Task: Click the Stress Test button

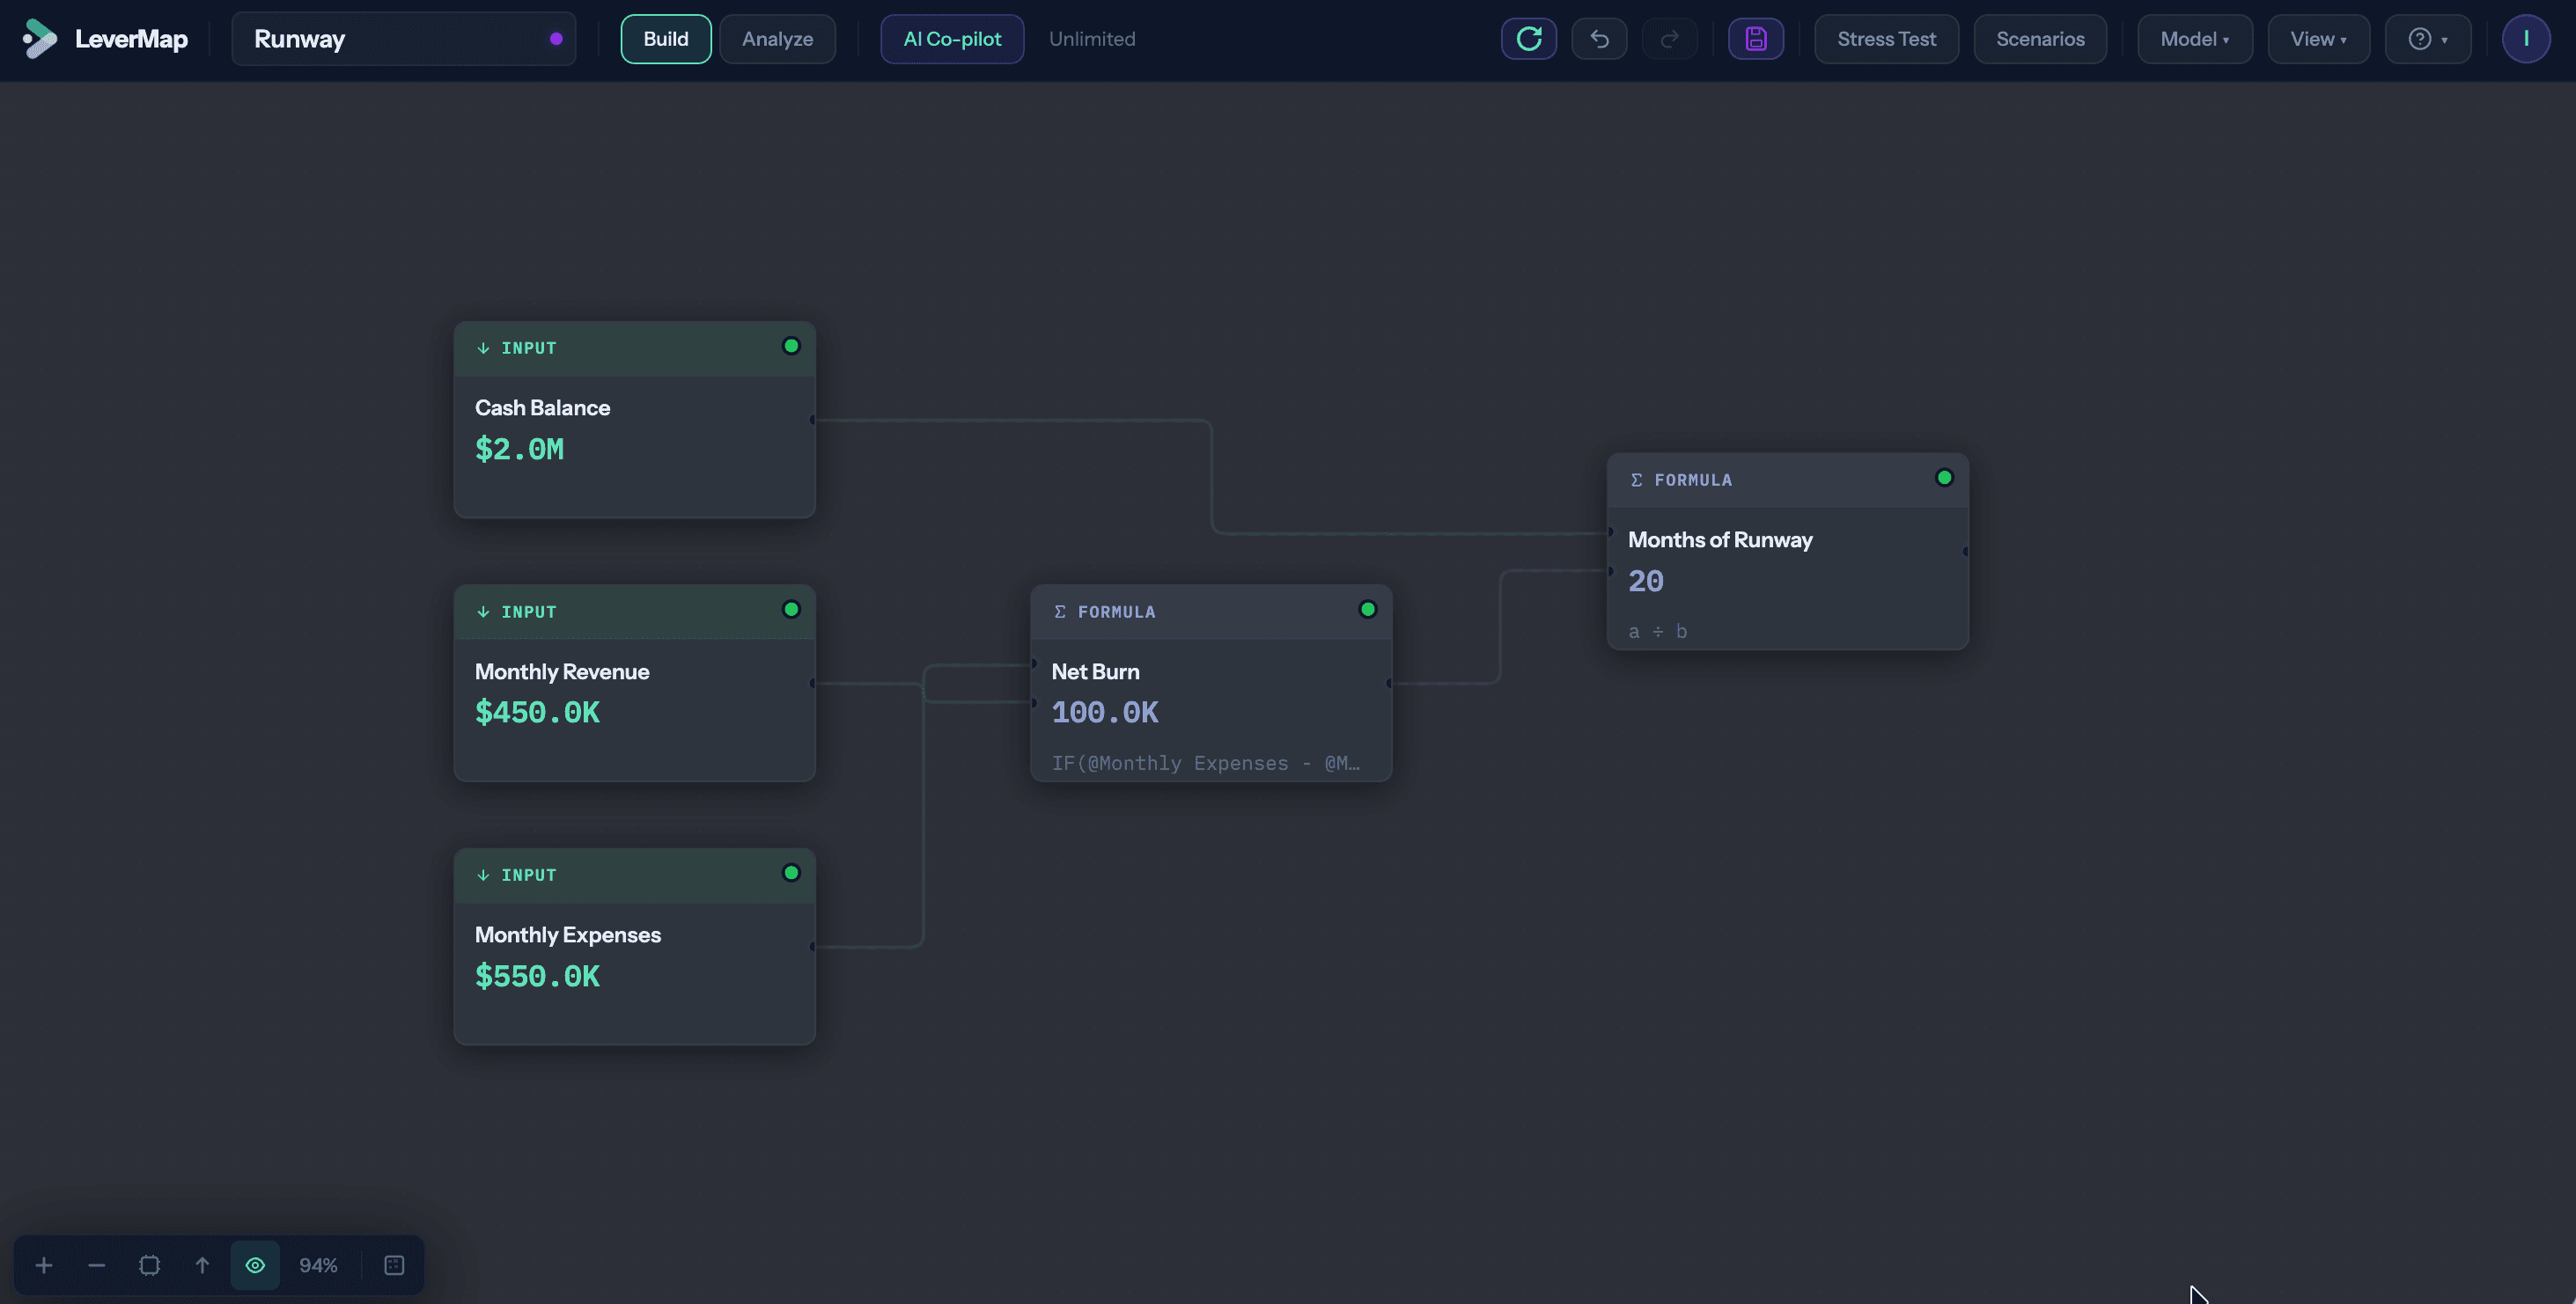Action: (x=1886, y=39)
